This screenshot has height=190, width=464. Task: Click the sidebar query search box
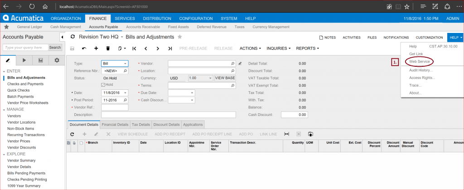pyautogui.click(x=25, y=47)
